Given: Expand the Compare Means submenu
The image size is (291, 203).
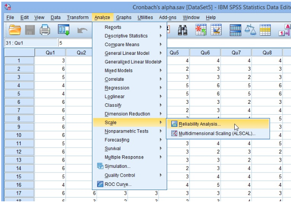Looking at the screenshot, I should 129,44.
